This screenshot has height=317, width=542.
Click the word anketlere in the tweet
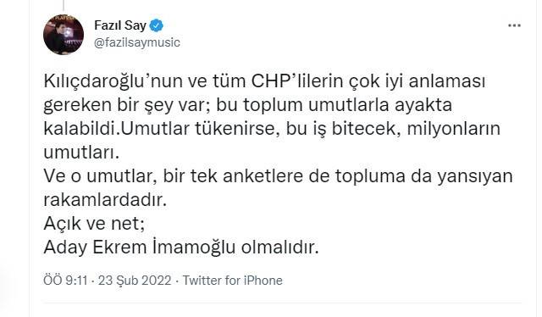(x=263, y=176)
